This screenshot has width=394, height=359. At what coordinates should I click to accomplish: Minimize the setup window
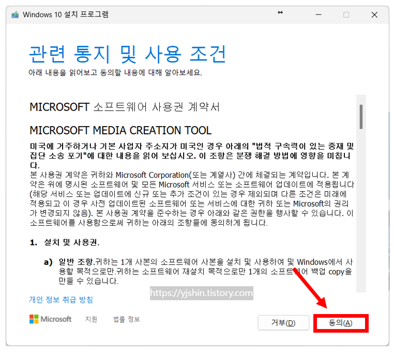(319, 15)
